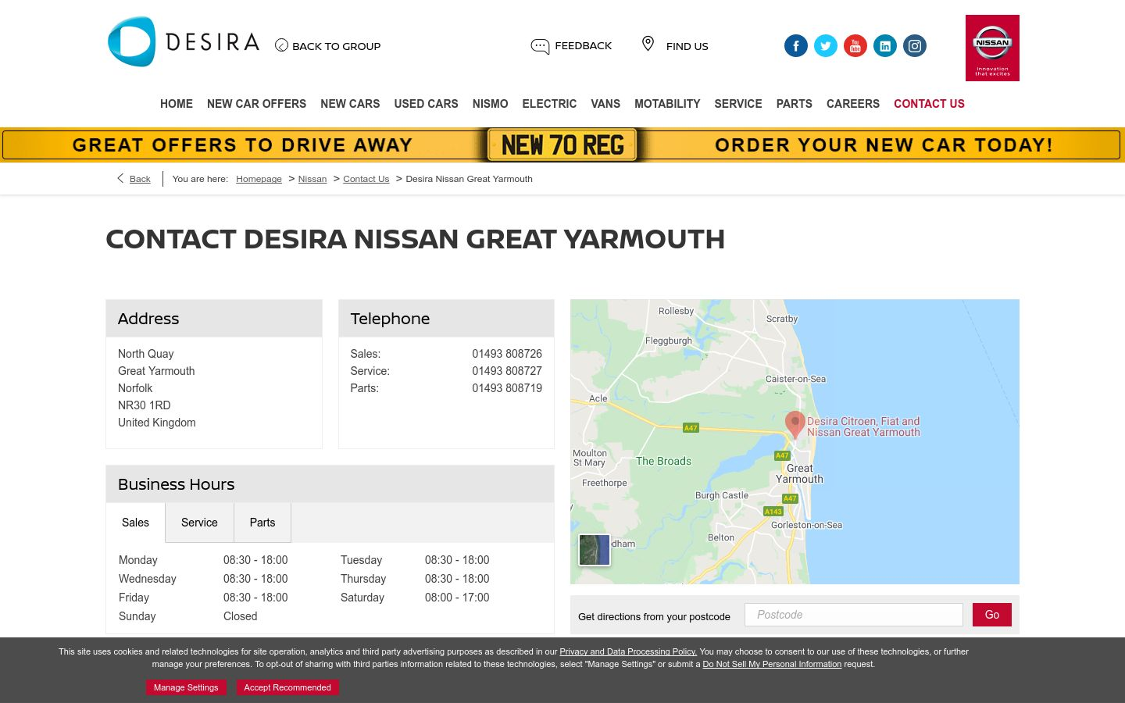Click the Nissan brand logo
Viewport: 1125px width, 703px height.
(x=992, y=48)
